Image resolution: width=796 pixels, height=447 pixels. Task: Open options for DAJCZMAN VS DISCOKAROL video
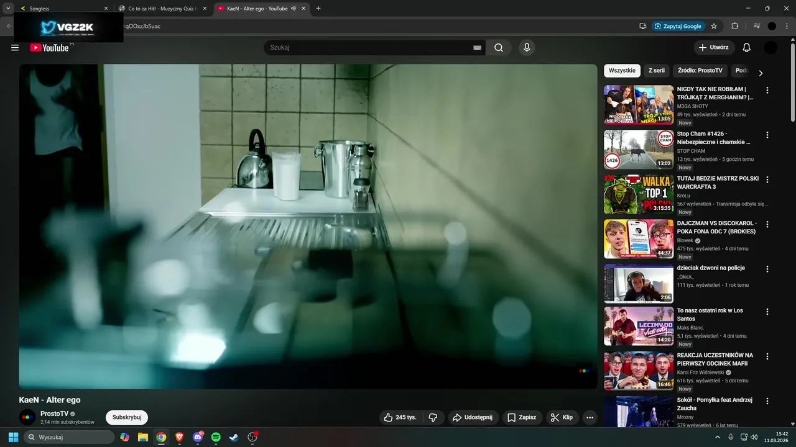(767, 224)
